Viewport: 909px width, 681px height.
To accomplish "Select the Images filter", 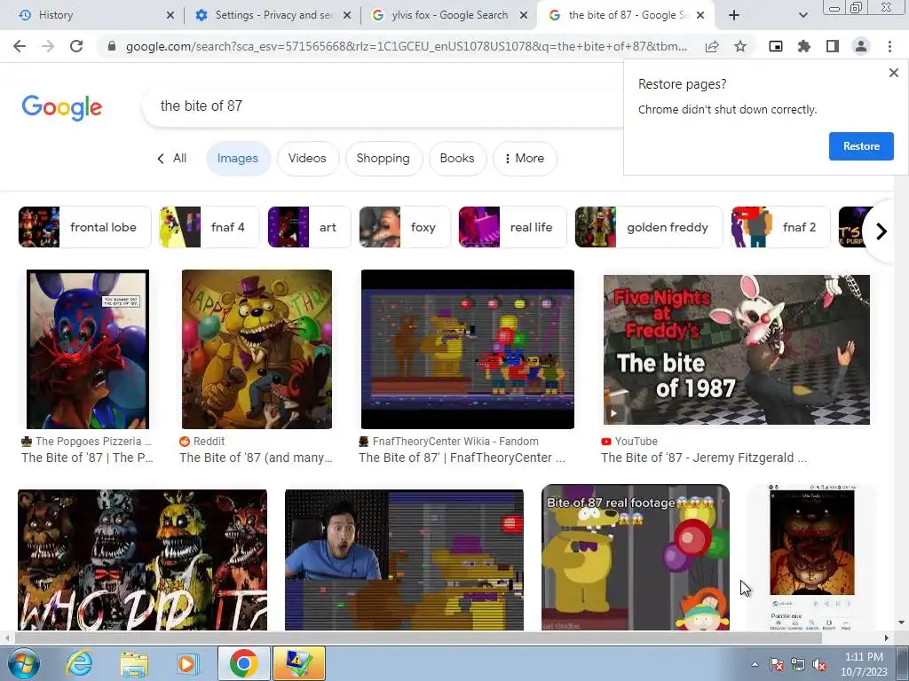I will [238, 159].
